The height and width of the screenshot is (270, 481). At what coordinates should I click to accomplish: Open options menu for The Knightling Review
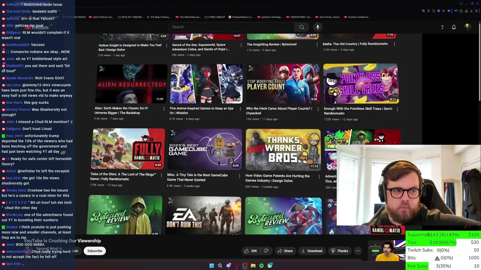coord(317,45)
